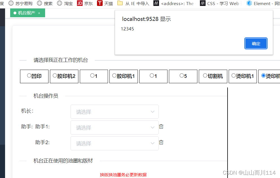Select the 胶印机2 machine option
Image resolution: width=280 pixels, height=178 pixels.
(x=54, y=75)
